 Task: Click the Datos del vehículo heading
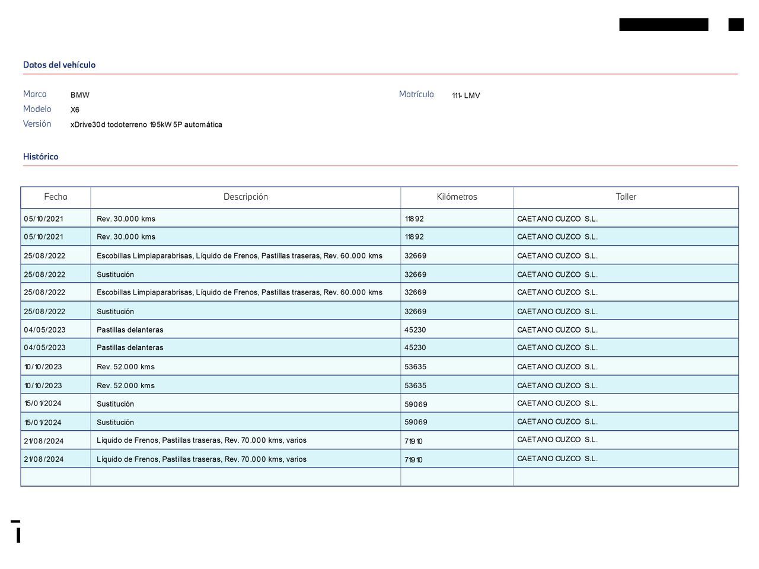[59, 65]
